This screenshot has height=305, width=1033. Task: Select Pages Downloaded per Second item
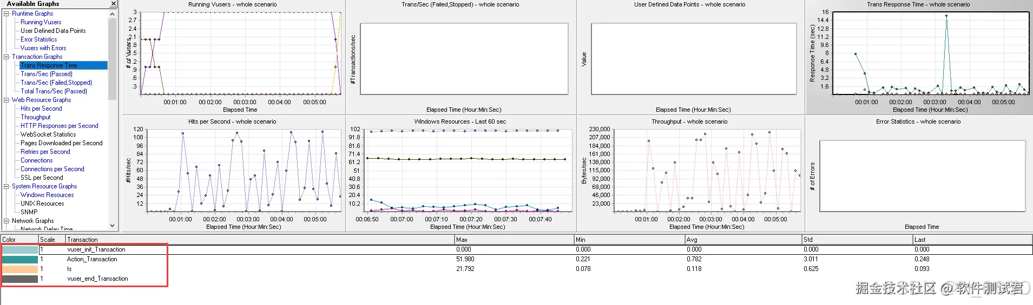click(x=62, y=143)
